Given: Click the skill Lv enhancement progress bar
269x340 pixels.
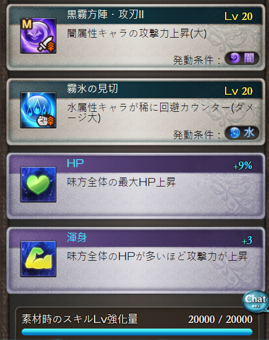Looking at the screenshot, I should point(137,332).
